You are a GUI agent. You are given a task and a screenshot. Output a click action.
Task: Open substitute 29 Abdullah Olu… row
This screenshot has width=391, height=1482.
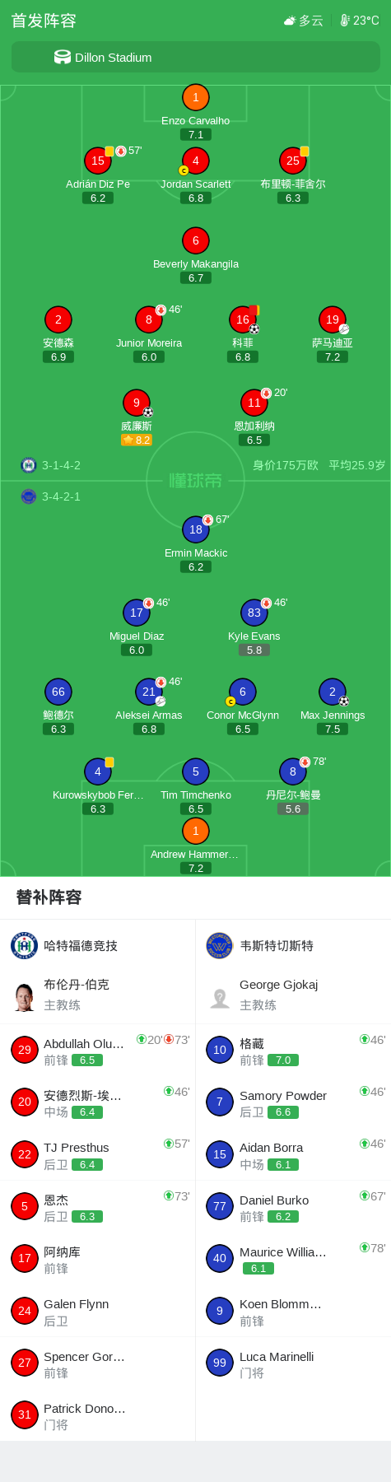click(97, 1050)
